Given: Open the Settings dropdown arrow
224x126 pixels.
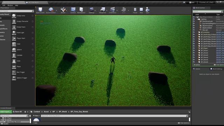Looking at the screenshot, I should point(95,10).
